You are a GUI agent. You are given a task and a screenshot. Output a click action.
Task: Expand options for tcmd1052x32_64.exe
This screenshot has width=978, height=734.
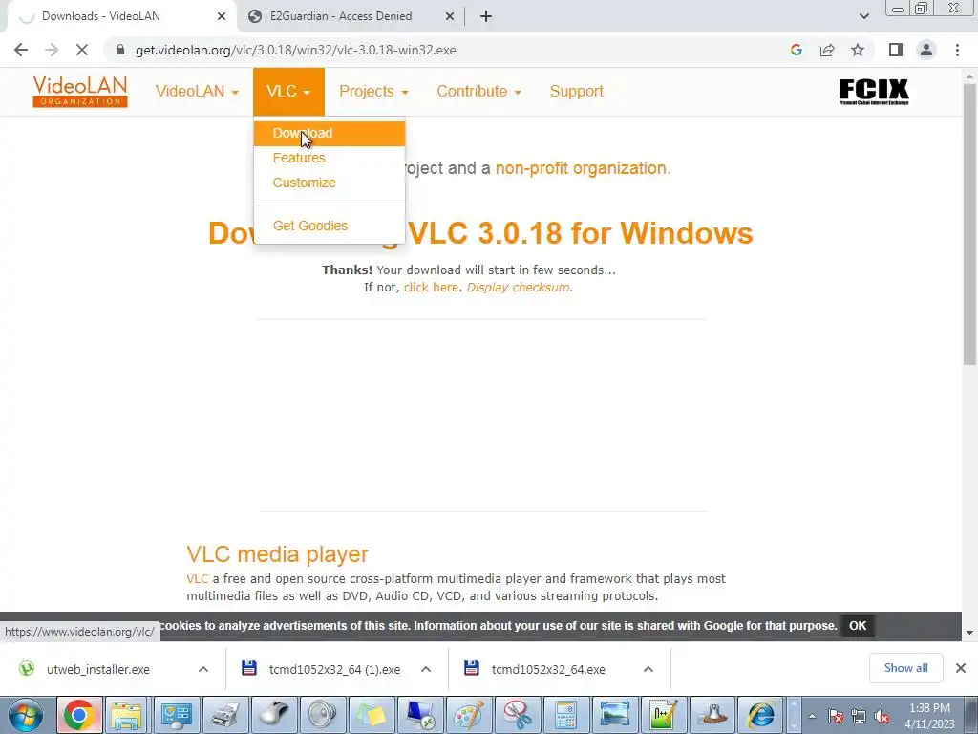coord(648,670)
